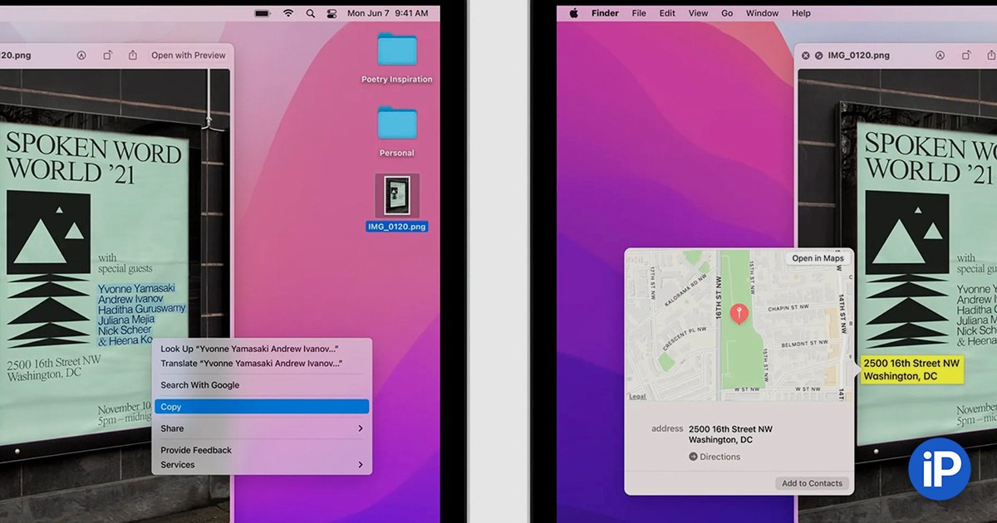Open the Apple menu
This screenshot has width=997, height=523.
(572, 13)
